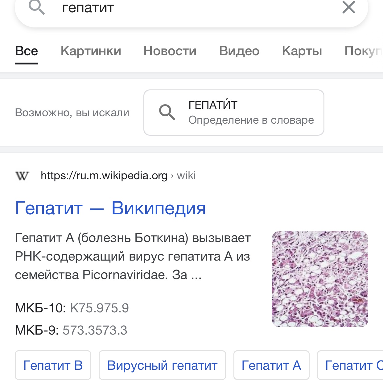
Task: Clear the search field with the X icon
Action: pyautogui.click(x=349, y=7)
